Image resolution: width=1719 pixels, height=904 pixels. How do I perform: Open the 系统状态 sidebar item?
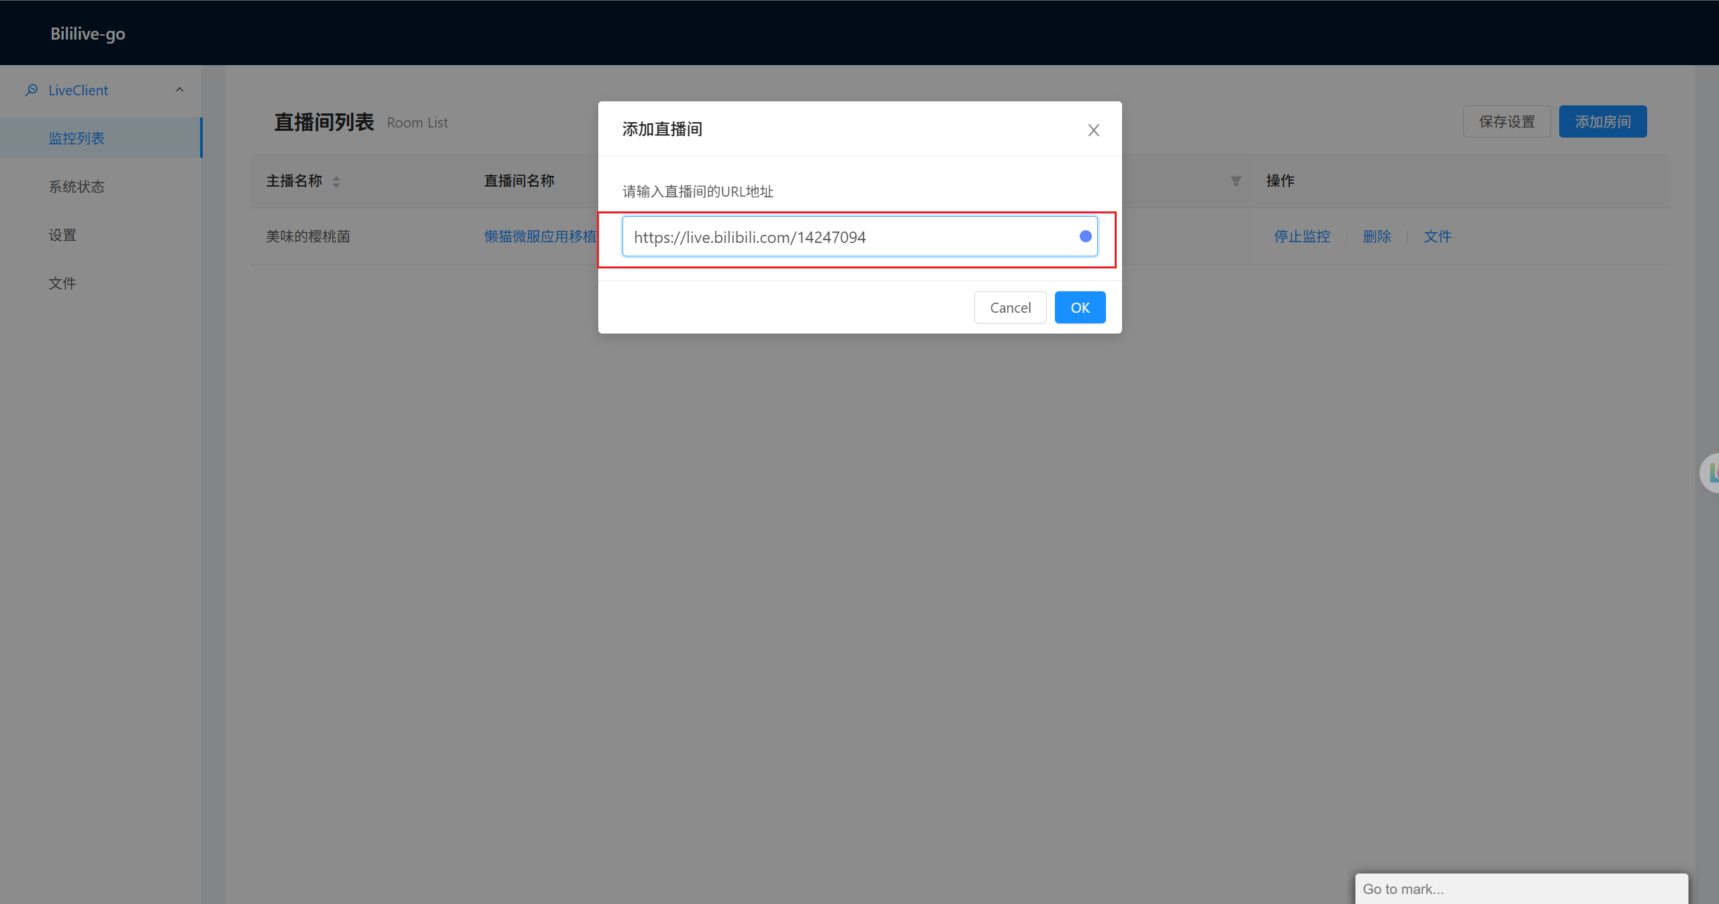point(77,187)
